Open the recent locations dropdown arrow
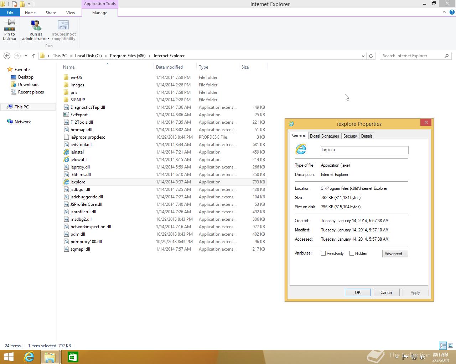Screen dimensions: 456x364 coord(26,56)
